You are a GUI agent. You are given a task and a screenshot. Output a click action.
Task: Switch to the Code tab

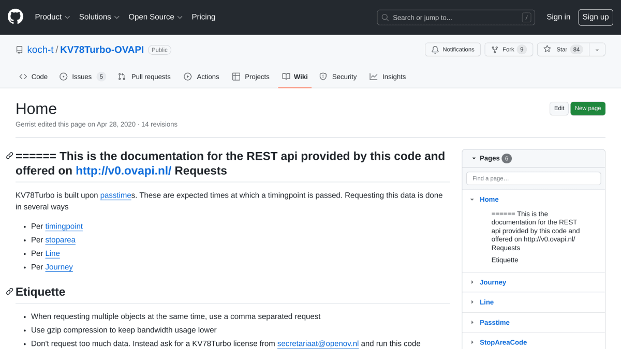coord(34,77)
